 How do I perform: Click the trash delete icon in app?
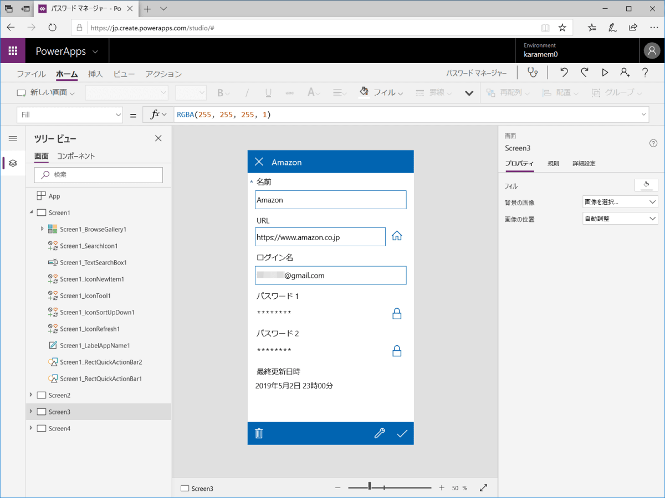[x=259, y=433]
